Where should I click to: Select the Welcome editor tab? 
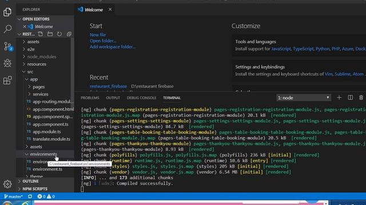pos(94,10)
